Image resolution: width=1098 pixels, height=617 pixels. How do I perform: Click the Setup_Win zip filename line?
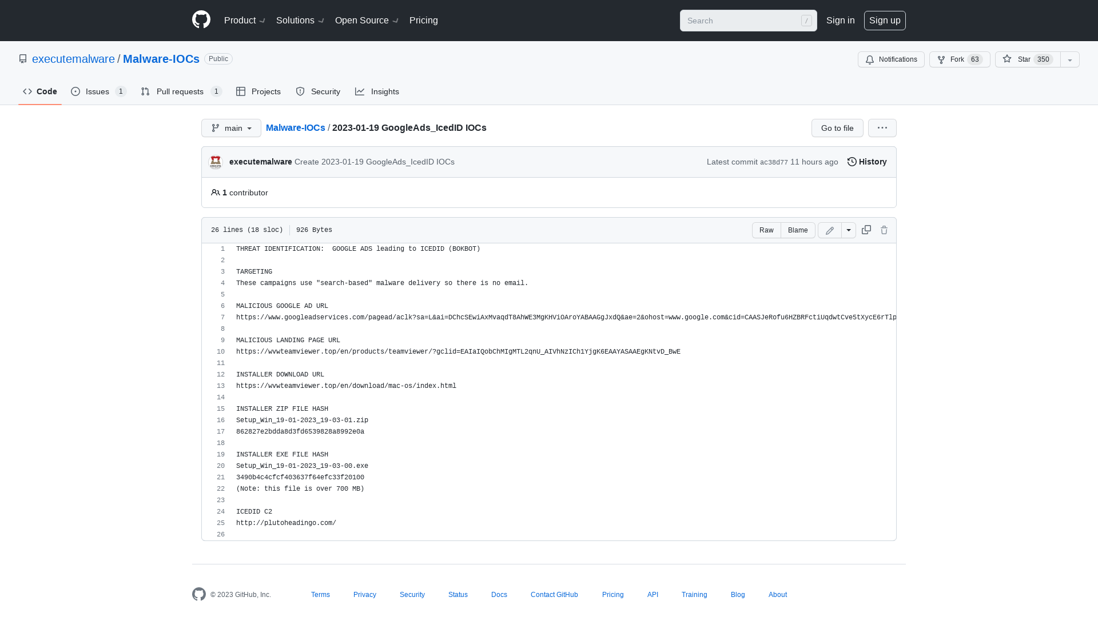pyautogui.click(x=302, y=420)
